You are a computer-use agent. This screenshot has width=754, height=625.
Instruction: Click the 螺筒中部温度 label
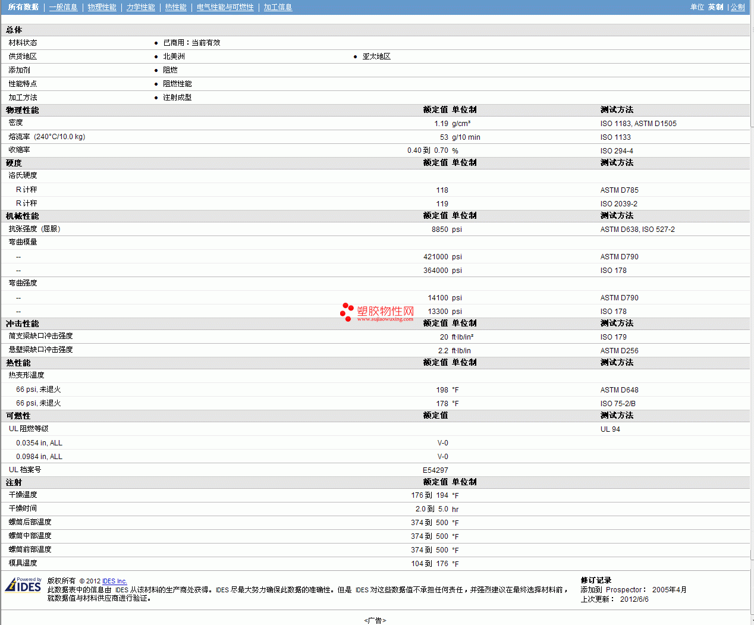tap(30, 536)
